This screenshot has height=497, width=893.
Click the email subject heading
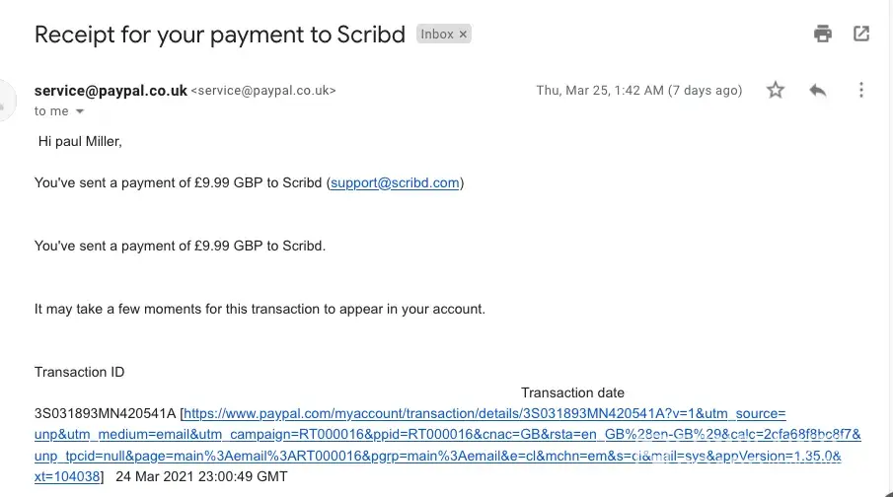220,34
